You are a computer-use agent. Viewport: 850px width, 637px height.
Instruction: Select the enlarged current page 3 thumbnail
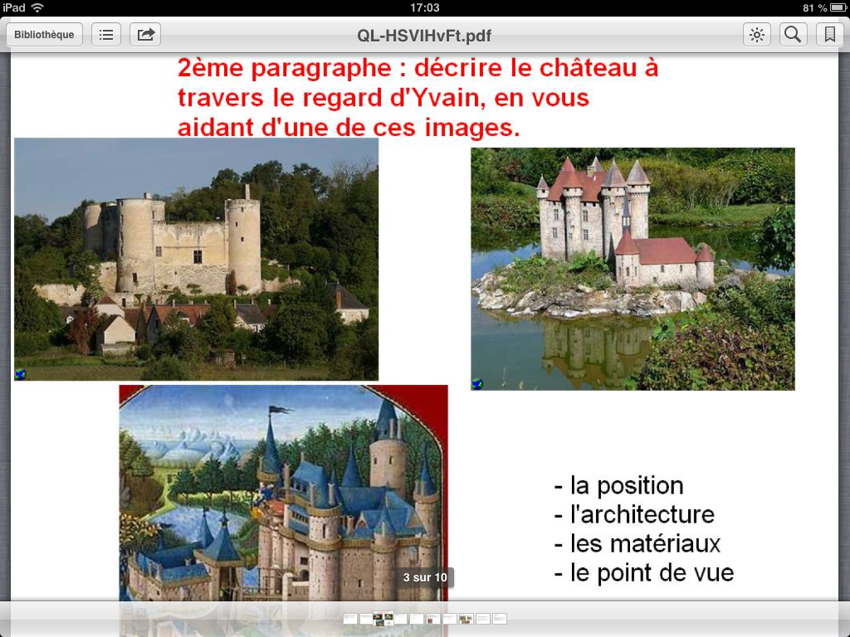[383, 619]
